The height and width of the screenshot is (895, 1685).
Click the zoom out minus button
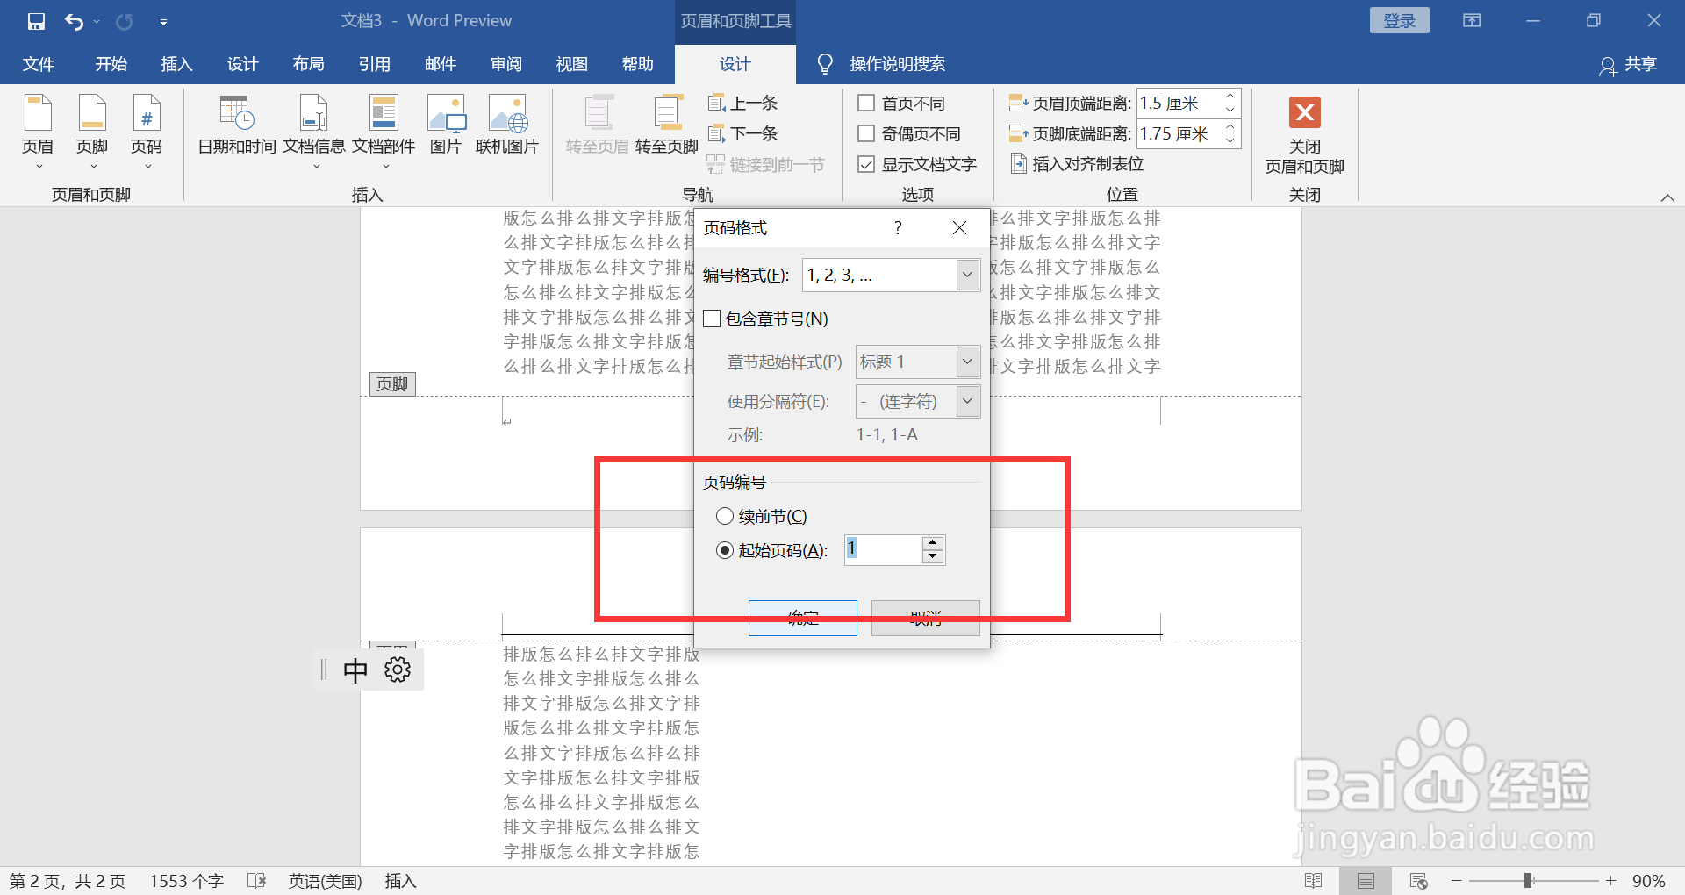pyautogui.click(x=1457, y=881)
